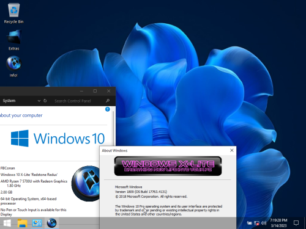The height and width of the screenshot is (229, 306).
Task: Select the FBConan computer name text
Action: (8, 168)
